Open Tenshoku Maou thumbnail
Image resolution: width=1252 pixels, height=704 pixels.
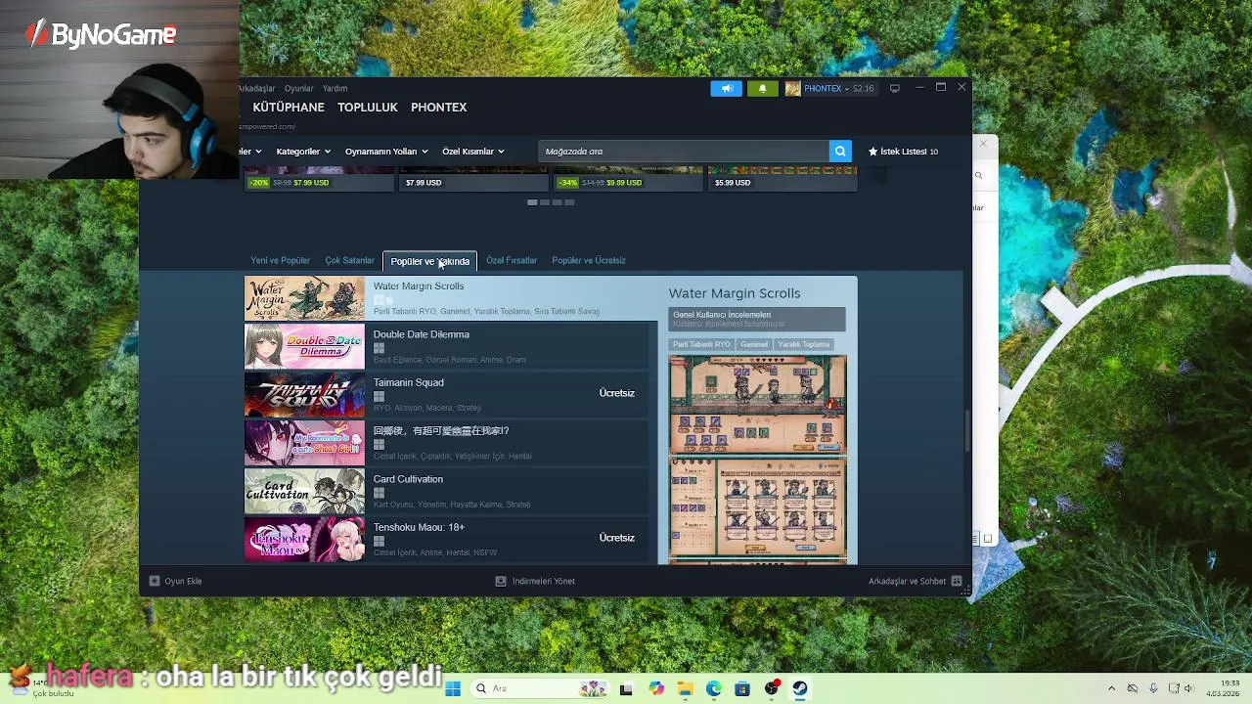304,540
